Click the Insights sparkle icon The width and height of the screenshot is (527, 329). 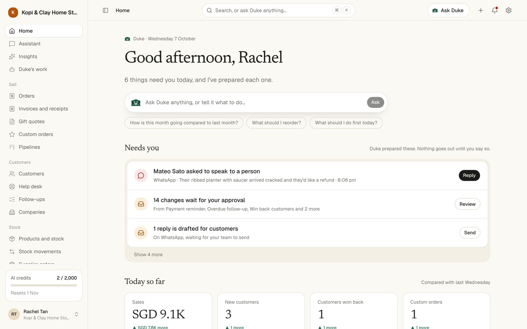tap(12, 56)
